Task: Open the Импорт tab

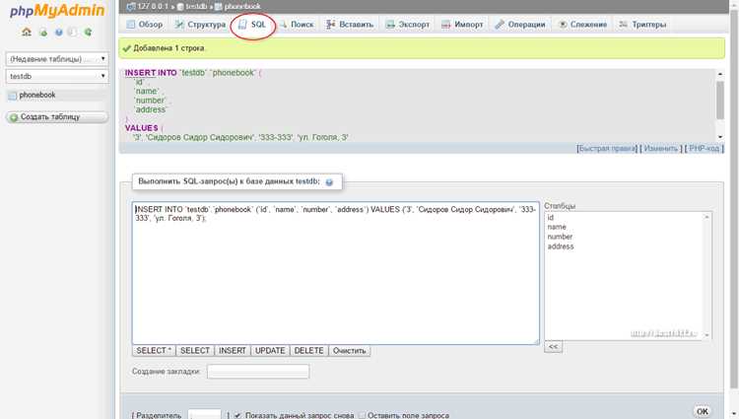Action: [x=463, y=24]
